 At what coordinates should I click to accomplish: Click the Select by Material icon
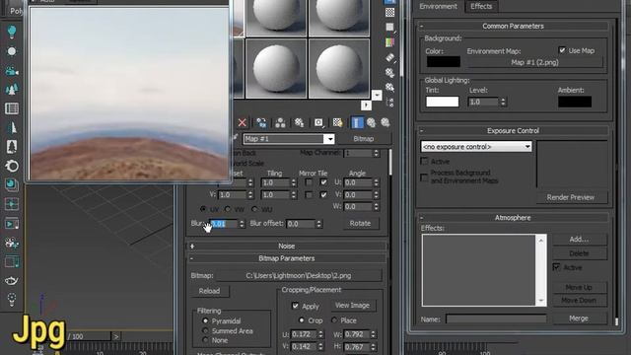click(x=389, y=87)
